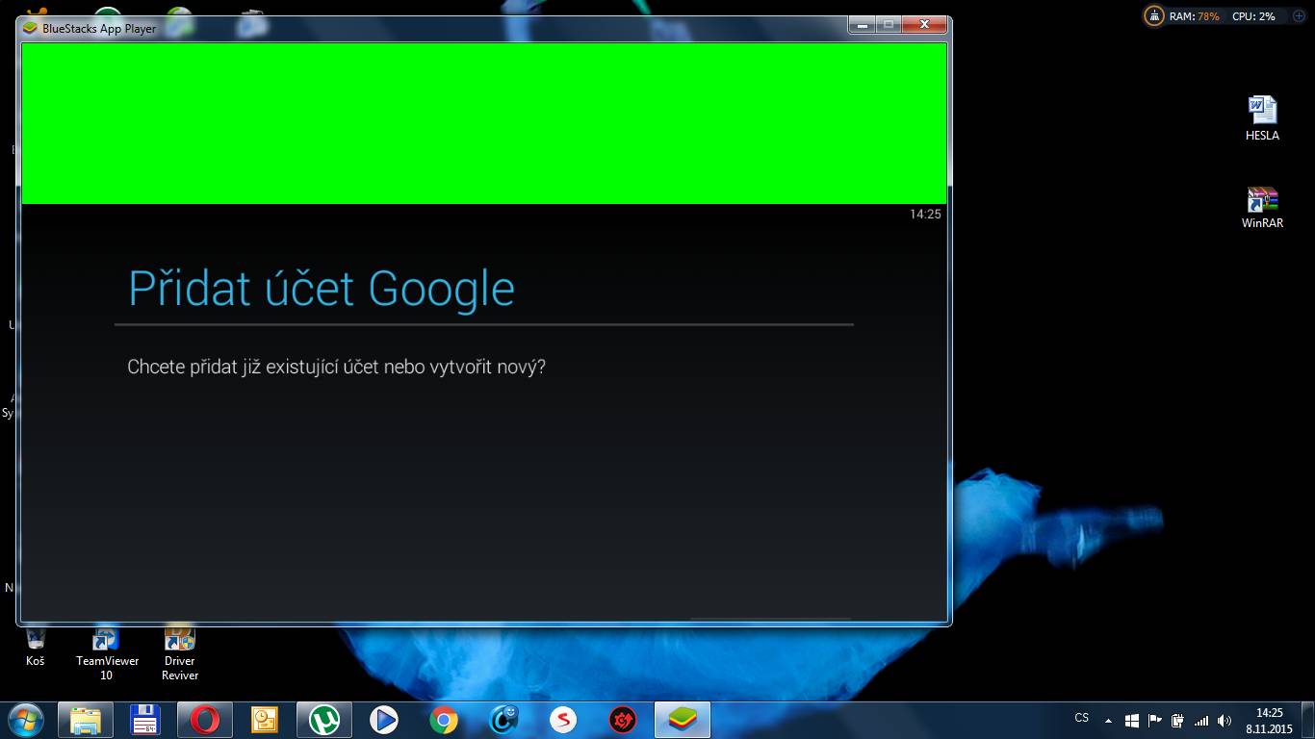Screen dimensions: 1315x739
Task: Minimize the BlueStacks App Player window
Action: (x=863, y=25)
